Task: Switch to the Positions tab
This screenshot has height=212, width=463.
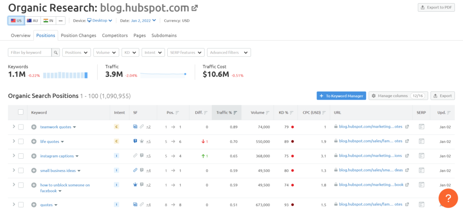Action: coord(46,35)
